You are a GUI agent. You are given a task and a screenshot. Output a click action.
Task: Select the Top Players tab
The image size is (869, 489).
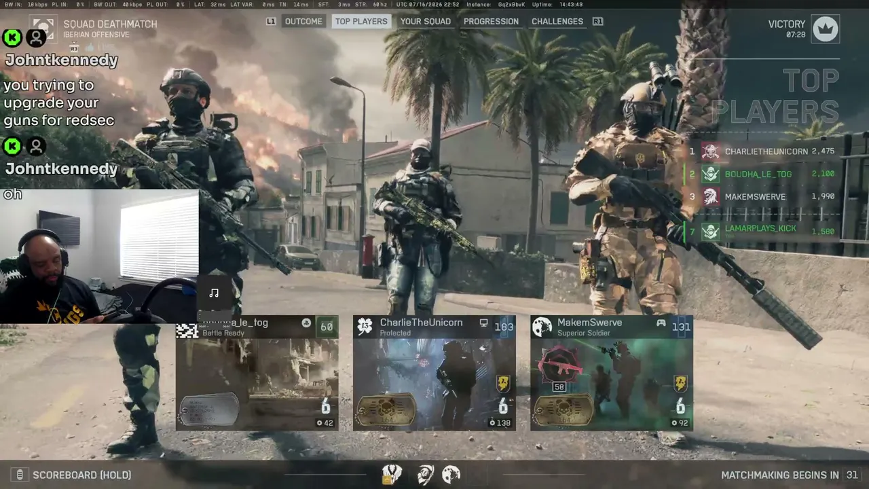tap(361, 21)
